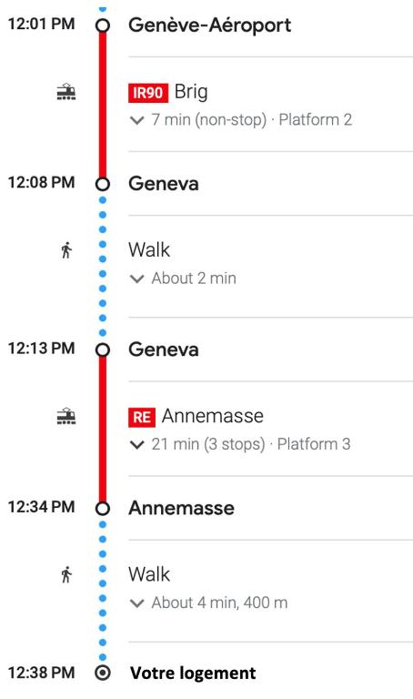Select the Genève-Aéroport stop circle marker
This screenshot has width=413, height=699.
pyautogui.click(x=103, y=25)
